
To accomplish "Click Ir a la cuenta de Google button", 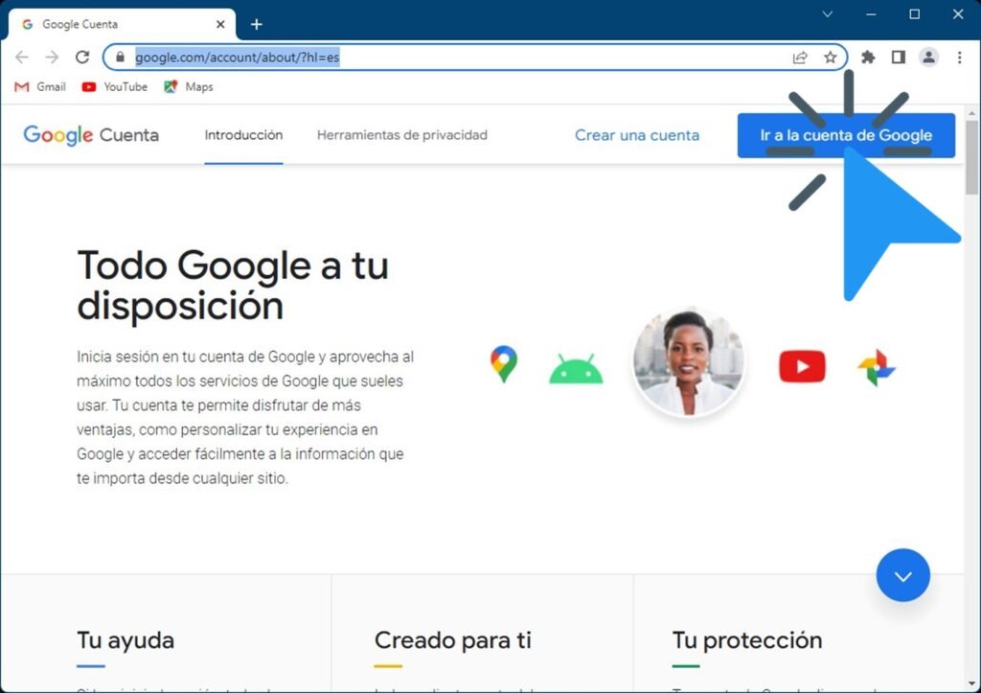I will point(846,135).
